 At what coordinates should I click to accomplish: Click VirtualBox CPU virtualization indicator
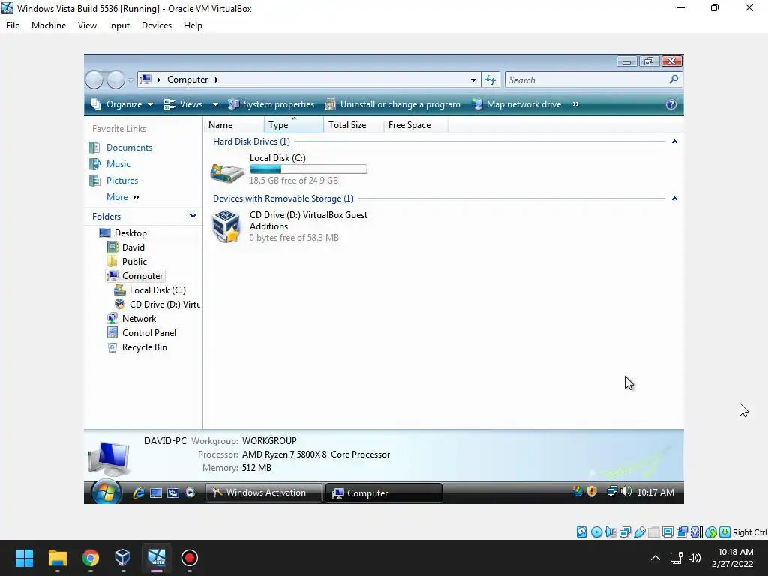point(696,532)
